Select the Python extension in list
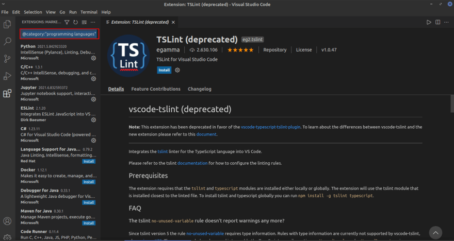The height and width of the screenshot is (241, 454). coord(58,53)
